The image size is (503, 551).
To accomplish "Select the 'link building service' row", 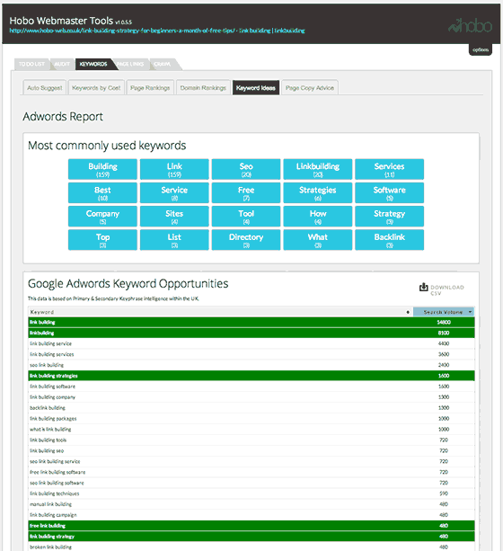I will click(x=251, y=343).
